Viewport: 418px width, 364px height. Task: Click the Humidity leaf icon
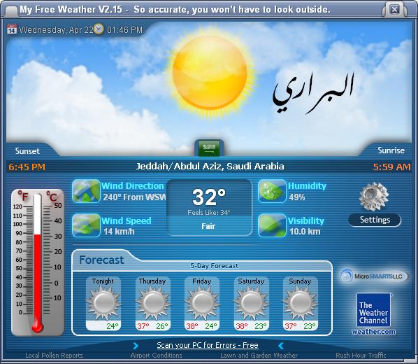coord(272,191)
